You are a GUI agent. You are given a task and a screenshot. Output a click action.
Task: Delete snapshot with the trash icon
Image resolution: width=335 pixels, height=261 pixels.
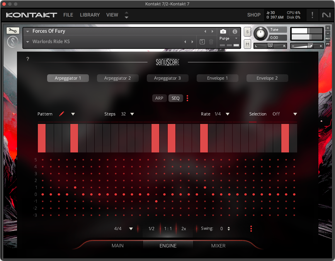211,42
